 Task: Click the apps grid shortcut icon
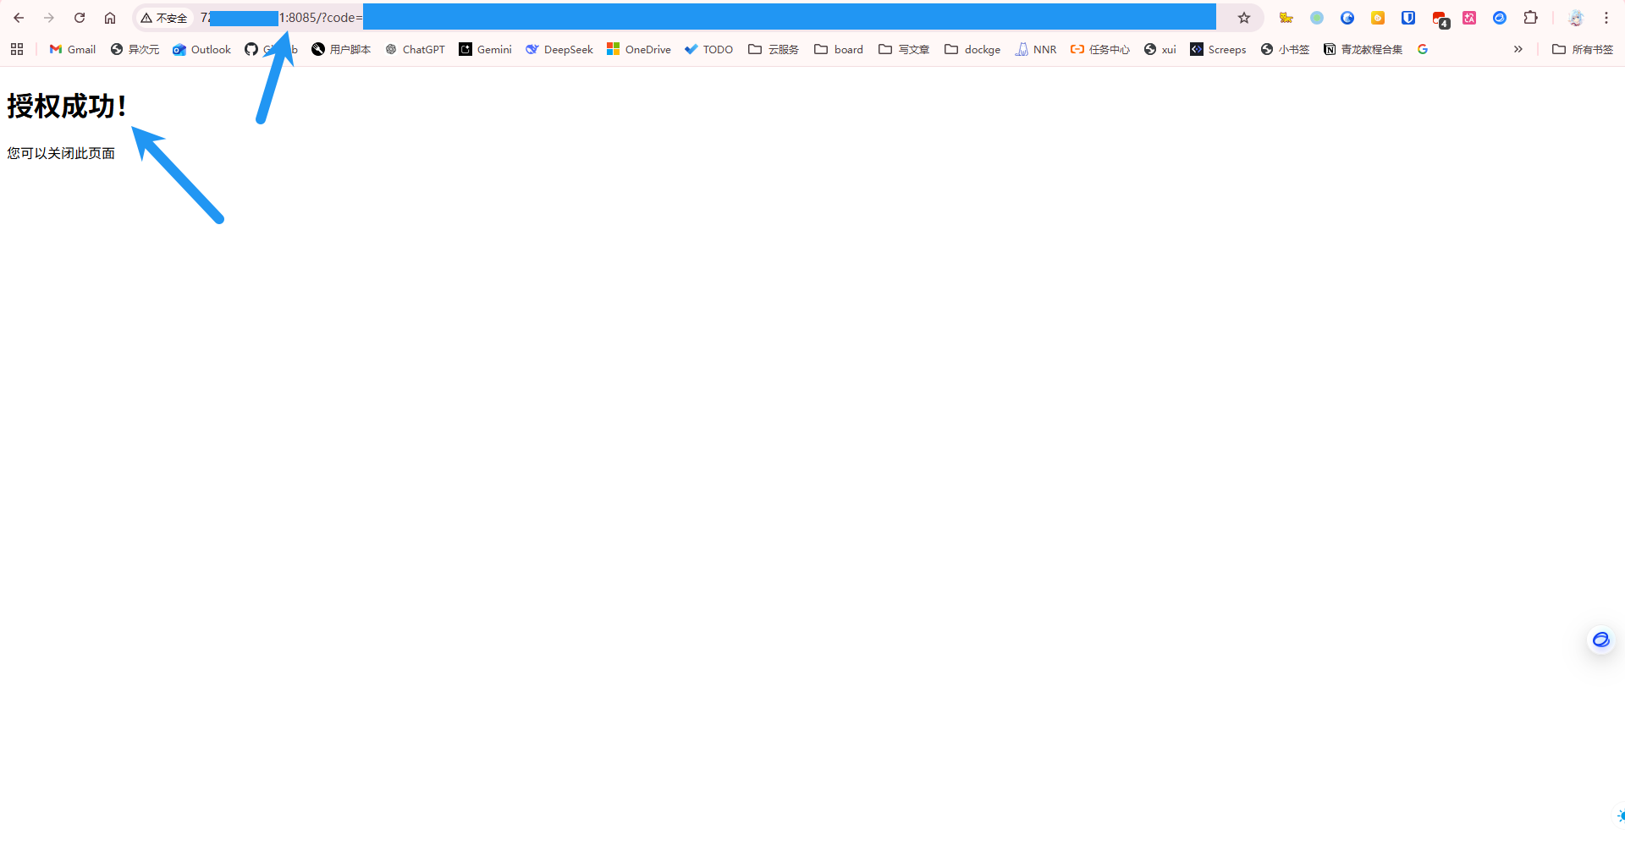tap(17, 49)
